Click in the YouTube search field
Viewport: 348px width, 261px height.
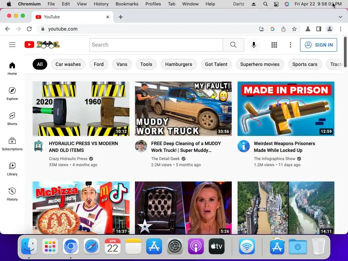pos(156,45)
